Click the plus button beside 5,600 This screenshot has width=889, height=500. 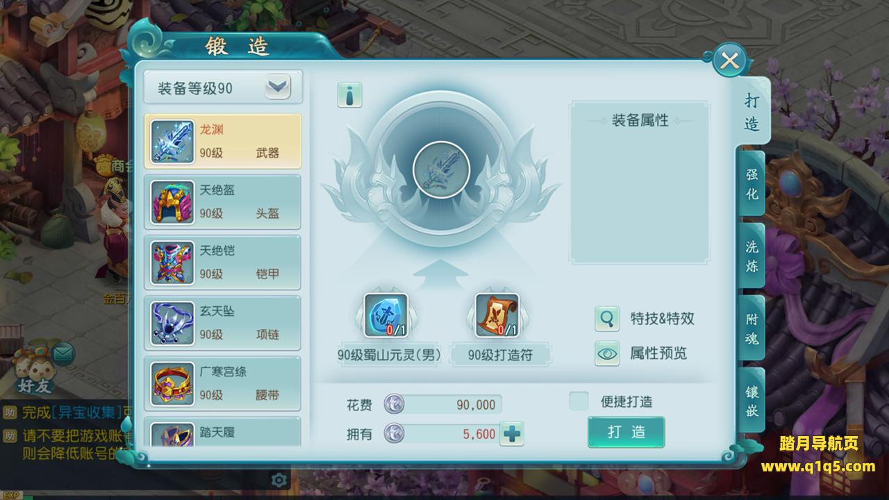pos(512,434)
